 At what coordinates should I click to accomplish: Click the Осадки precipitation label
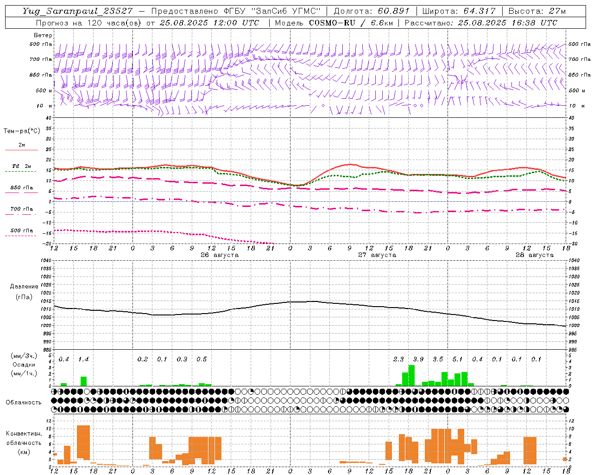coord(24,365)
